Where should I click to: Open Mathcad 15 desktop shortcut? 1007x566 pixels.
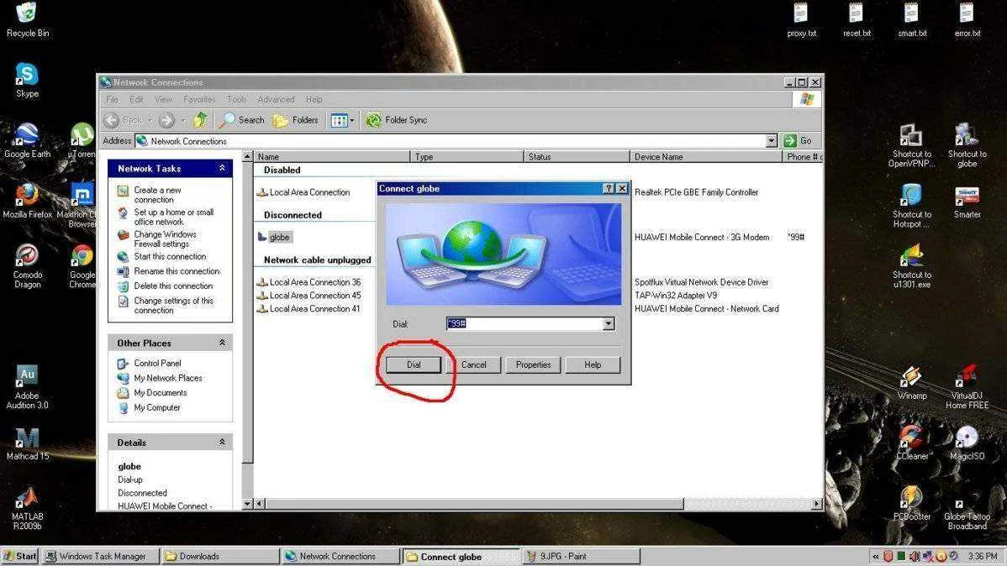pyautogui.click(x=27, y=443)
